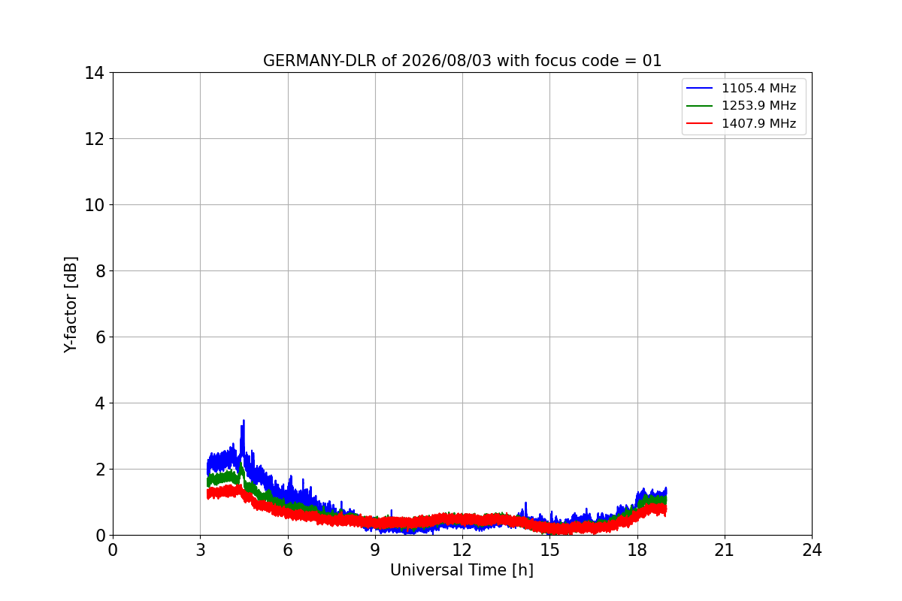
Task: Select the 1105.4 MHz legend label
Action: (758, 89)
